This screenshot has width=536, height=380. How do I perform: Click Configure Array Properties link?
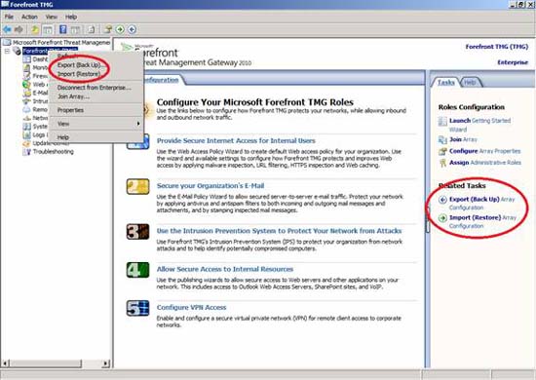484,151
